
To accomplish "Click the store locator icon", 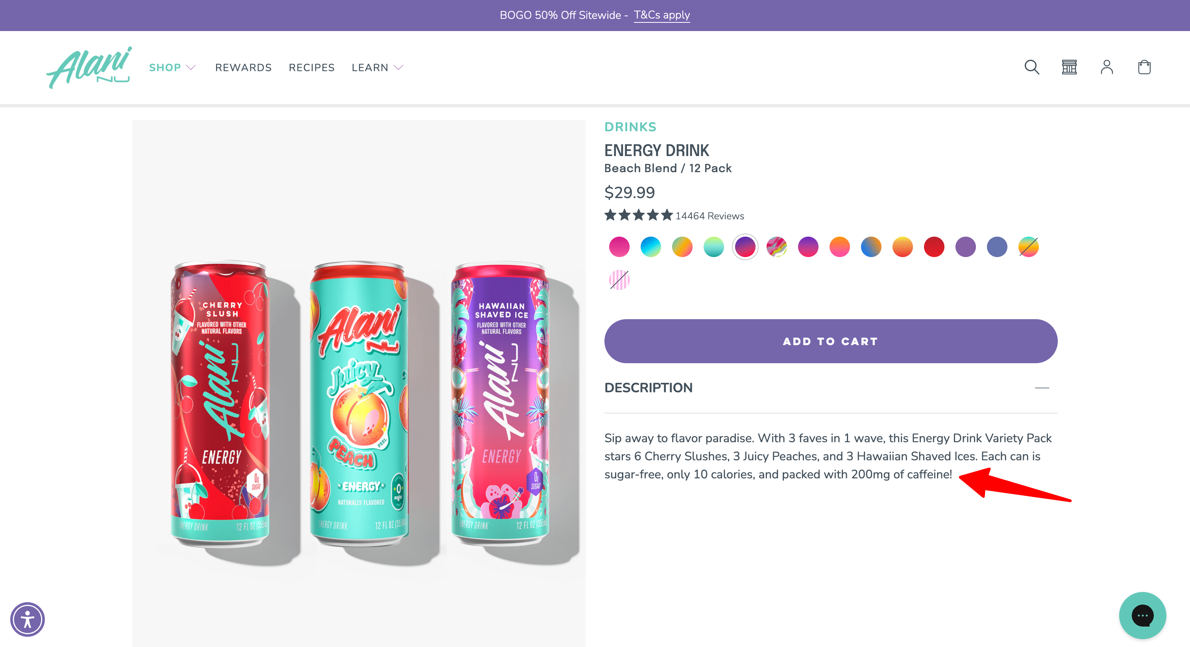I will click(x=1069, y=67).
